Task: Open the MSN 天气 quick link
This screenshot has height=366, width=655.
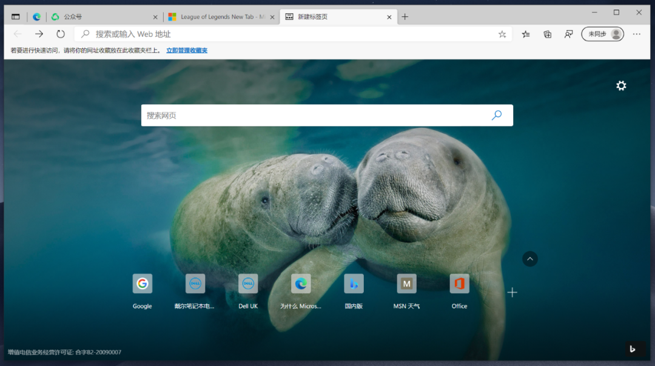Action: tap(406, 291)
